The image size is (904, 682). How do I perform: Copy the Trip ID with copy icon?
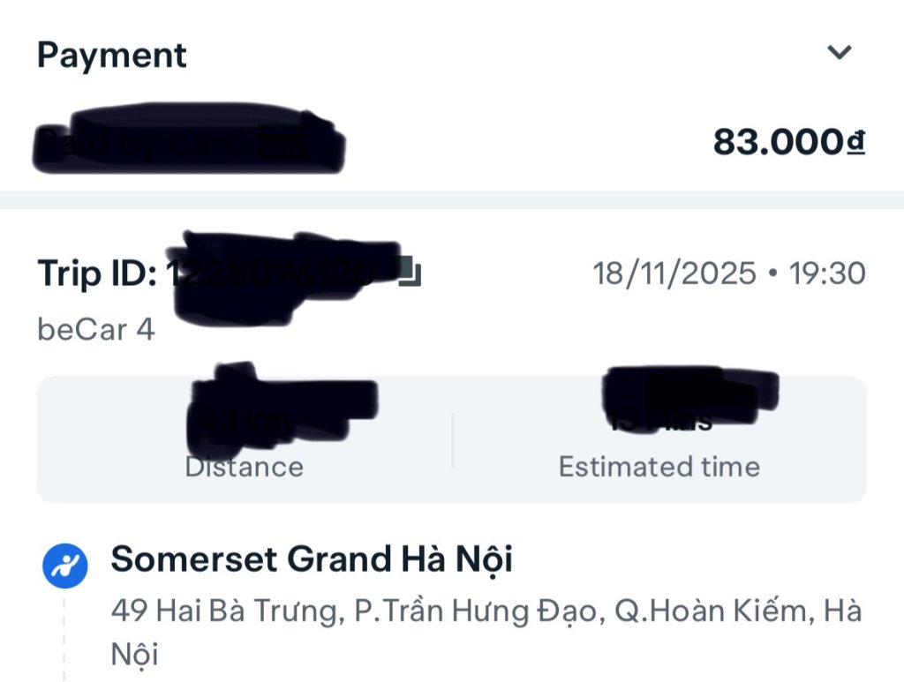tap(409, 273)
